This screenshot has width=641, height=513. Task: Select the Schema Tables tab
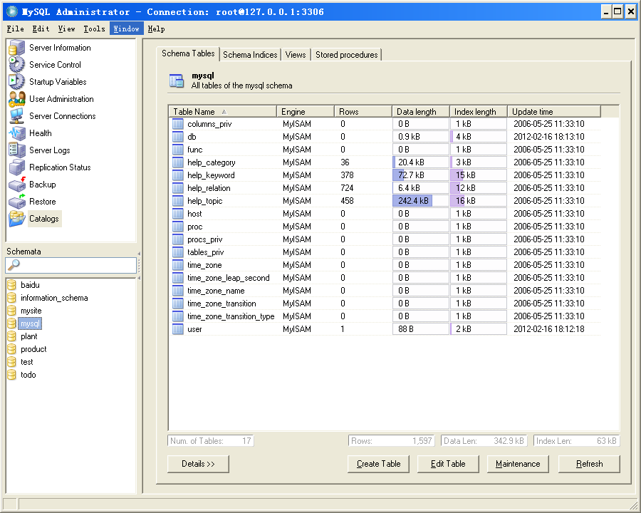click(188, 53)
